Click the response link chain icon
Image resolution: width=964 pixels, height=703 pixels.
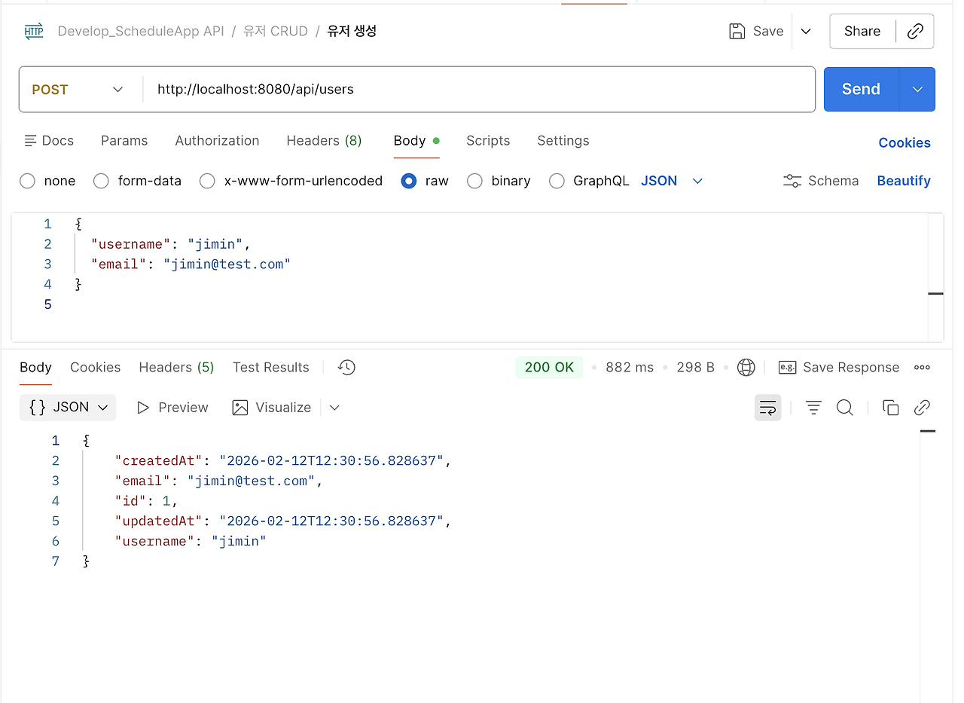tap(922, 408)
